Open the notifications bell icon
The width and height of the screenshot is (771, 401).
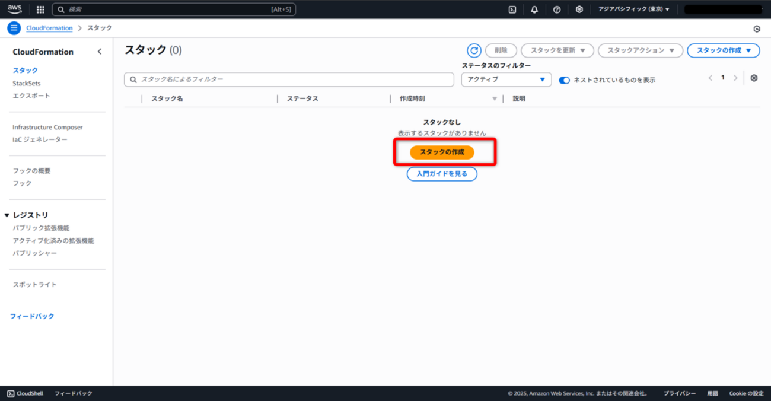click(534, 9)
